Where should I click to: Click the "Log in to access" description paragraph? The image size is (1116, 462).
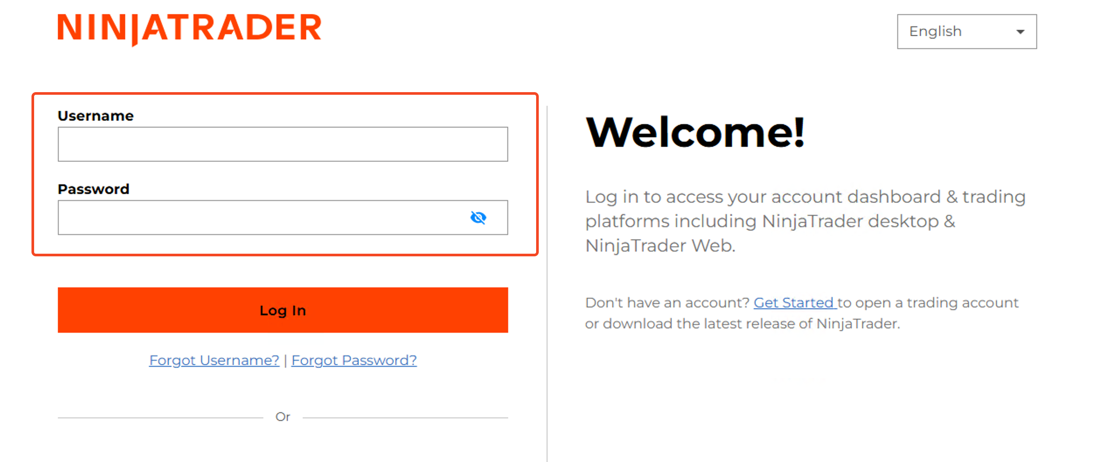pos(805,221)
